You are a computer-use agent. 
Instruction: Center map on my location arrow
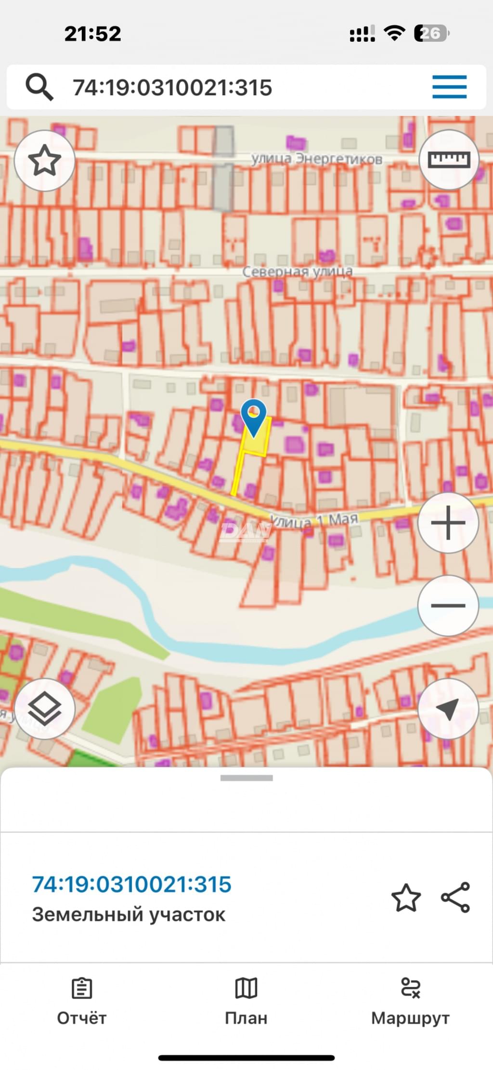pyautogui.click(x=448, y=708)
